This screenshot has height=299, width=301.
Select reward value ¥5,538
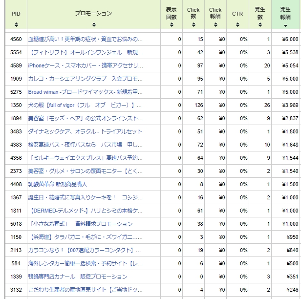(290, 52)
